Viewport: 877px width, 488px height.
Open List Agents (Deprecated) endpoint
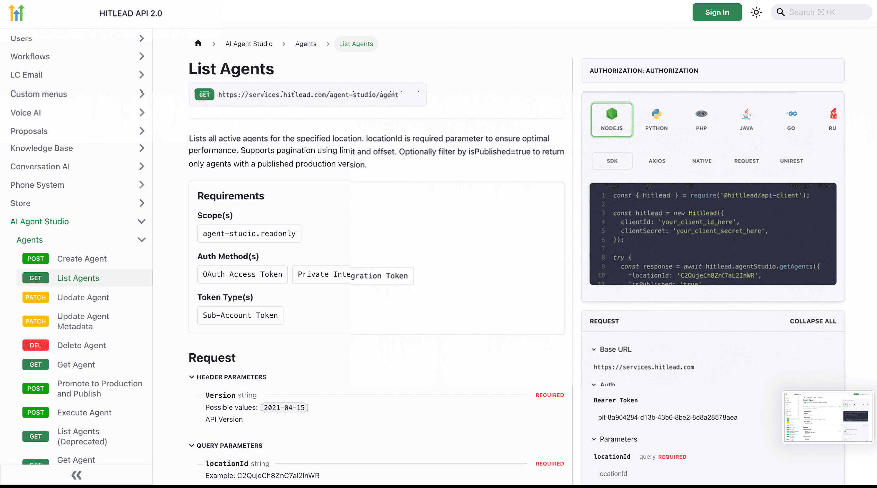pyautogui.click(x=82, y=436)
